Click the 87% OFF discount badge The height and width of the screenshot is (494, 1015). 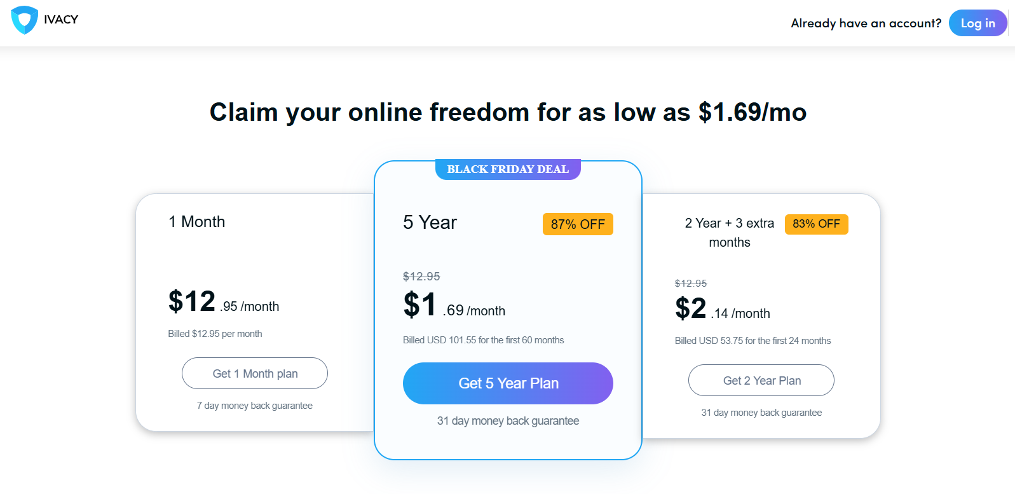click(578, 224)
